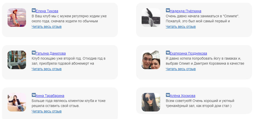This screenshot has height=119, width=255.
Task: Open Татьяна Данилова profile link
Action: 51,53
